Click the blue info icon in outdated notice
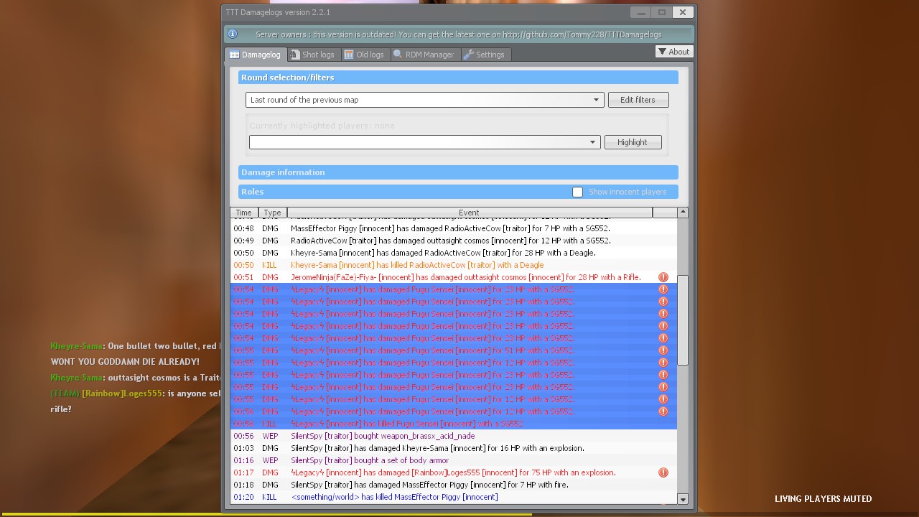 [232, 34]
